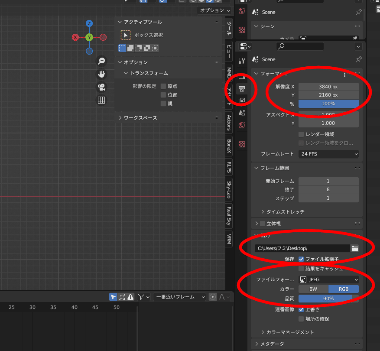Click the resolution 100% percentage slider
The width and height of the screenshot is (380, 351).
328,104
